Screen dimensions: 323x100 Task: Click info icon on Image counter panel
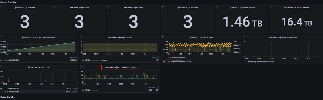point(81,37)
